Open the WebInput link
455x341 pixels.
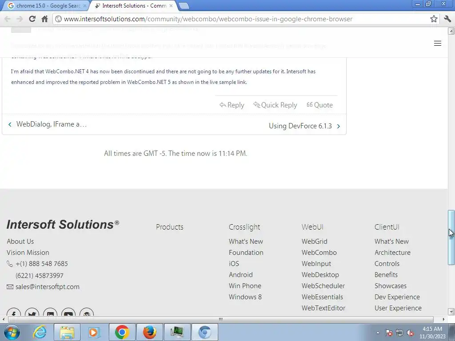click(316, 264)
